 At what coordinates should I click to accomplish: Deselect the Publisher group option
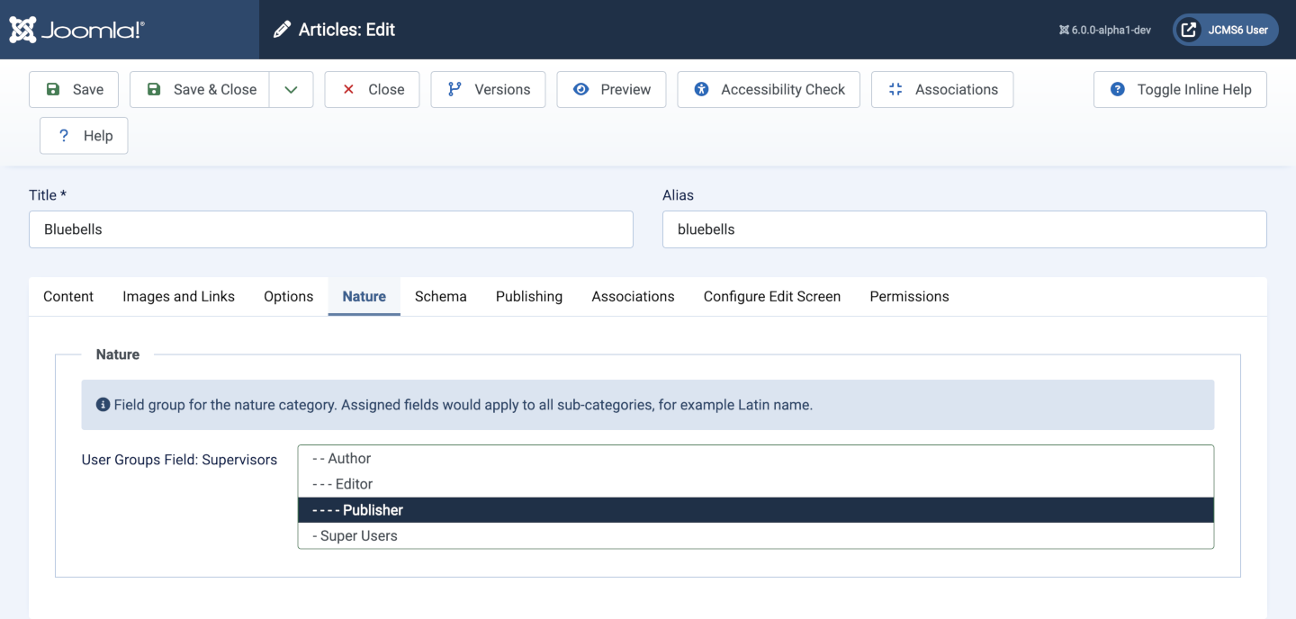coord(630,509)
